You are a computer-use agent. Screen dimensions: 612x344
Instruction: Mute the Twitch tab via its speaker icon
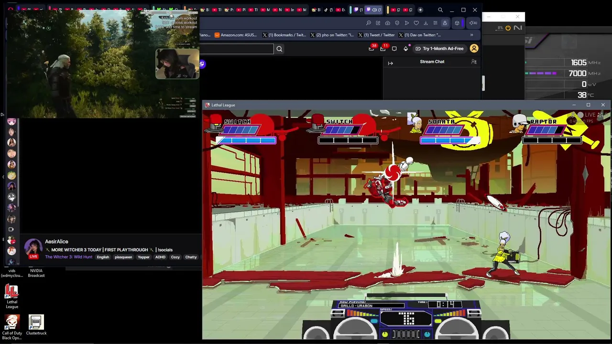(x=374, y=10)
